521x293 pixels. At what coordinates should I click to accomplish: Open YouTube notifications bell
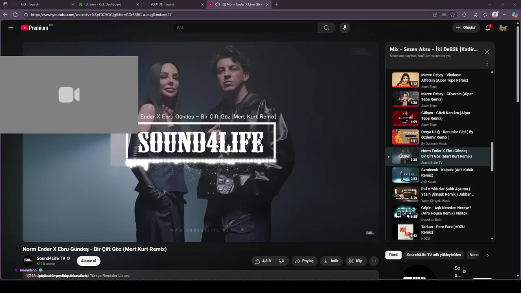pyautogui.click(x=488, y=28)
